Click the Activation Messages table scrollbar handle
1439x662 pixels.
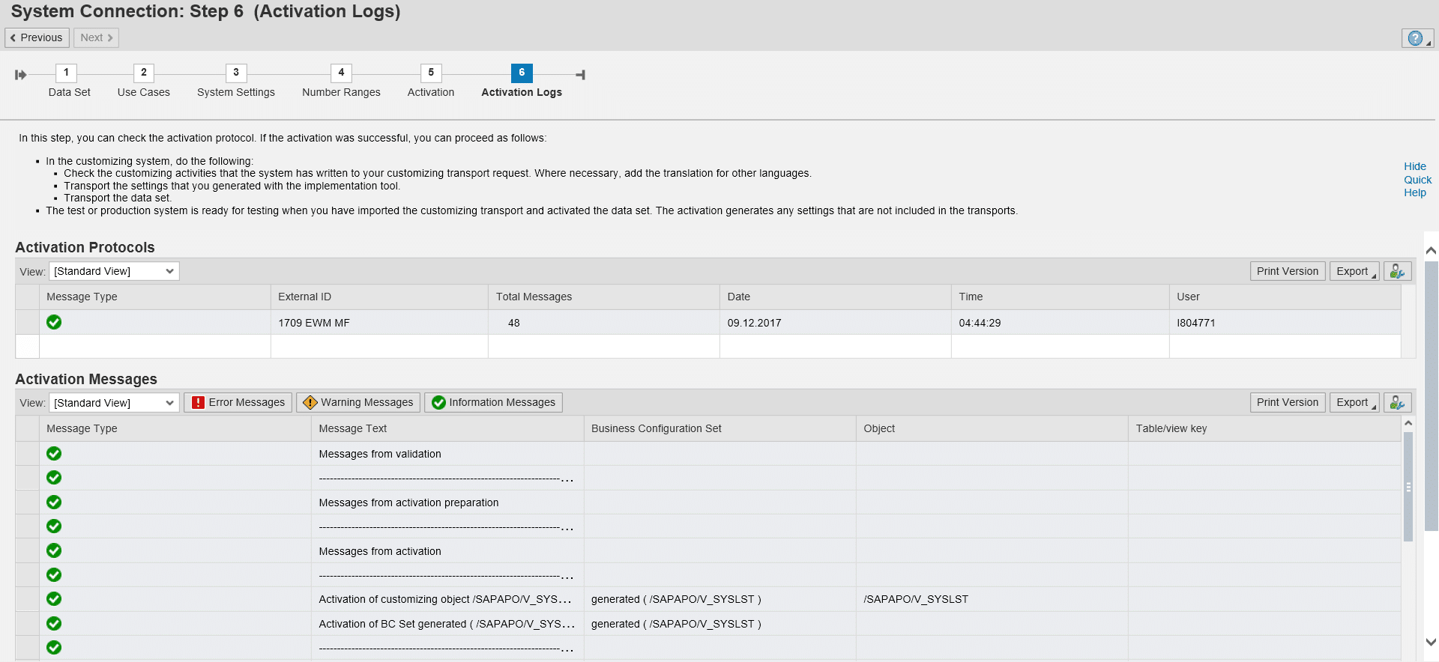1408,487
